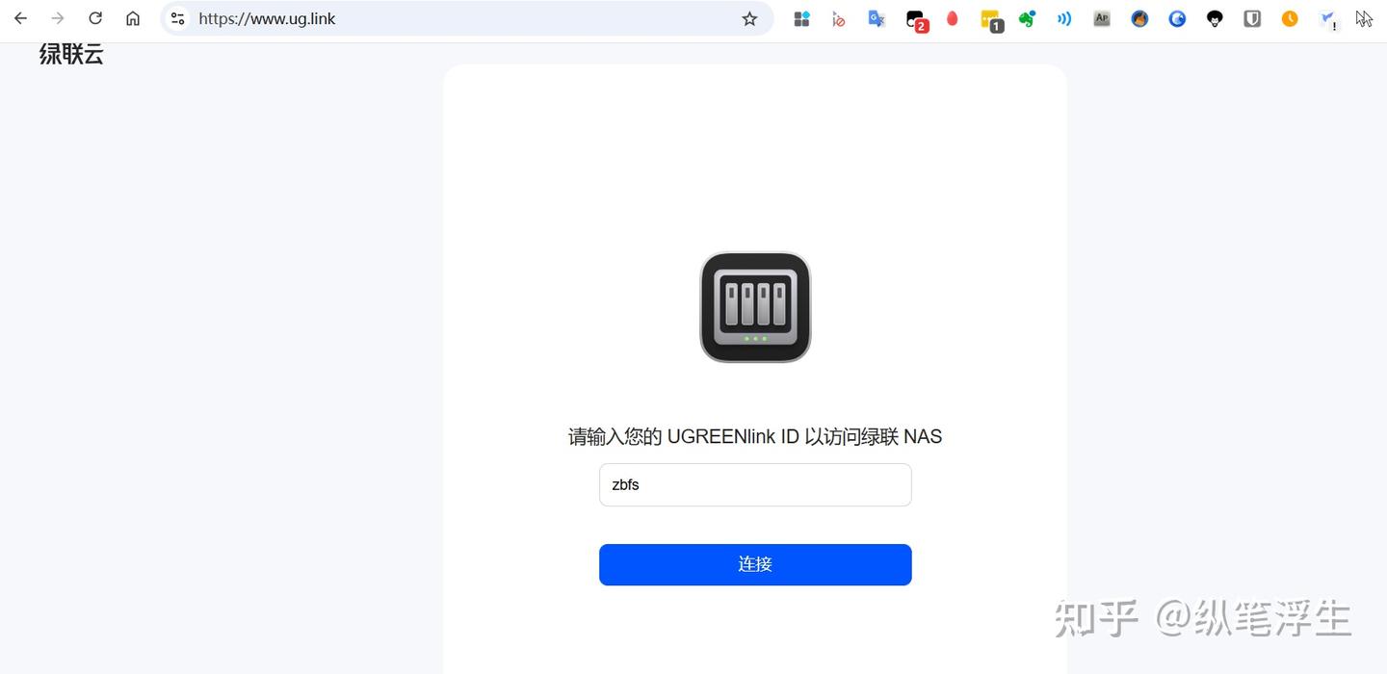Open the site information icon in address bar
The height and width of the screenshot is (674, 1387).
(177, 18)
